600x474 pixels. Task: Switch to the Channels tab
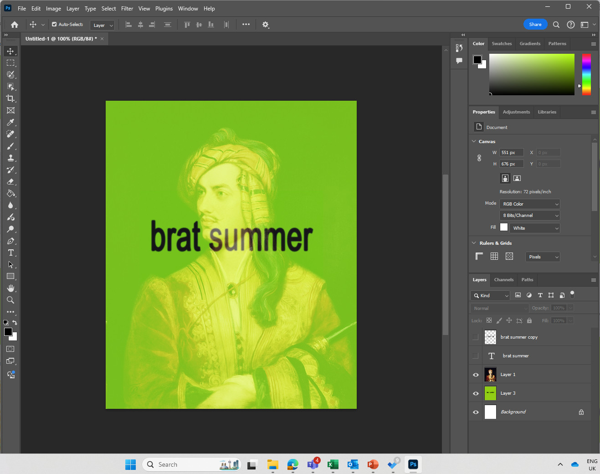[503, 280]
